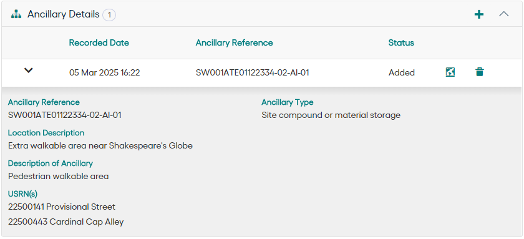Click the count badge showing 1
Image resolution: width=524 pixels, height=239 pixels.
[x=109, y=15]
